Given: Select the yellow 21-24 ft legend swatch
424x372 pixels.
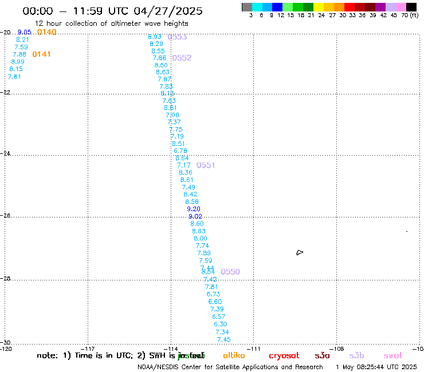Looking at the screenshot, I should coord(319,7).
